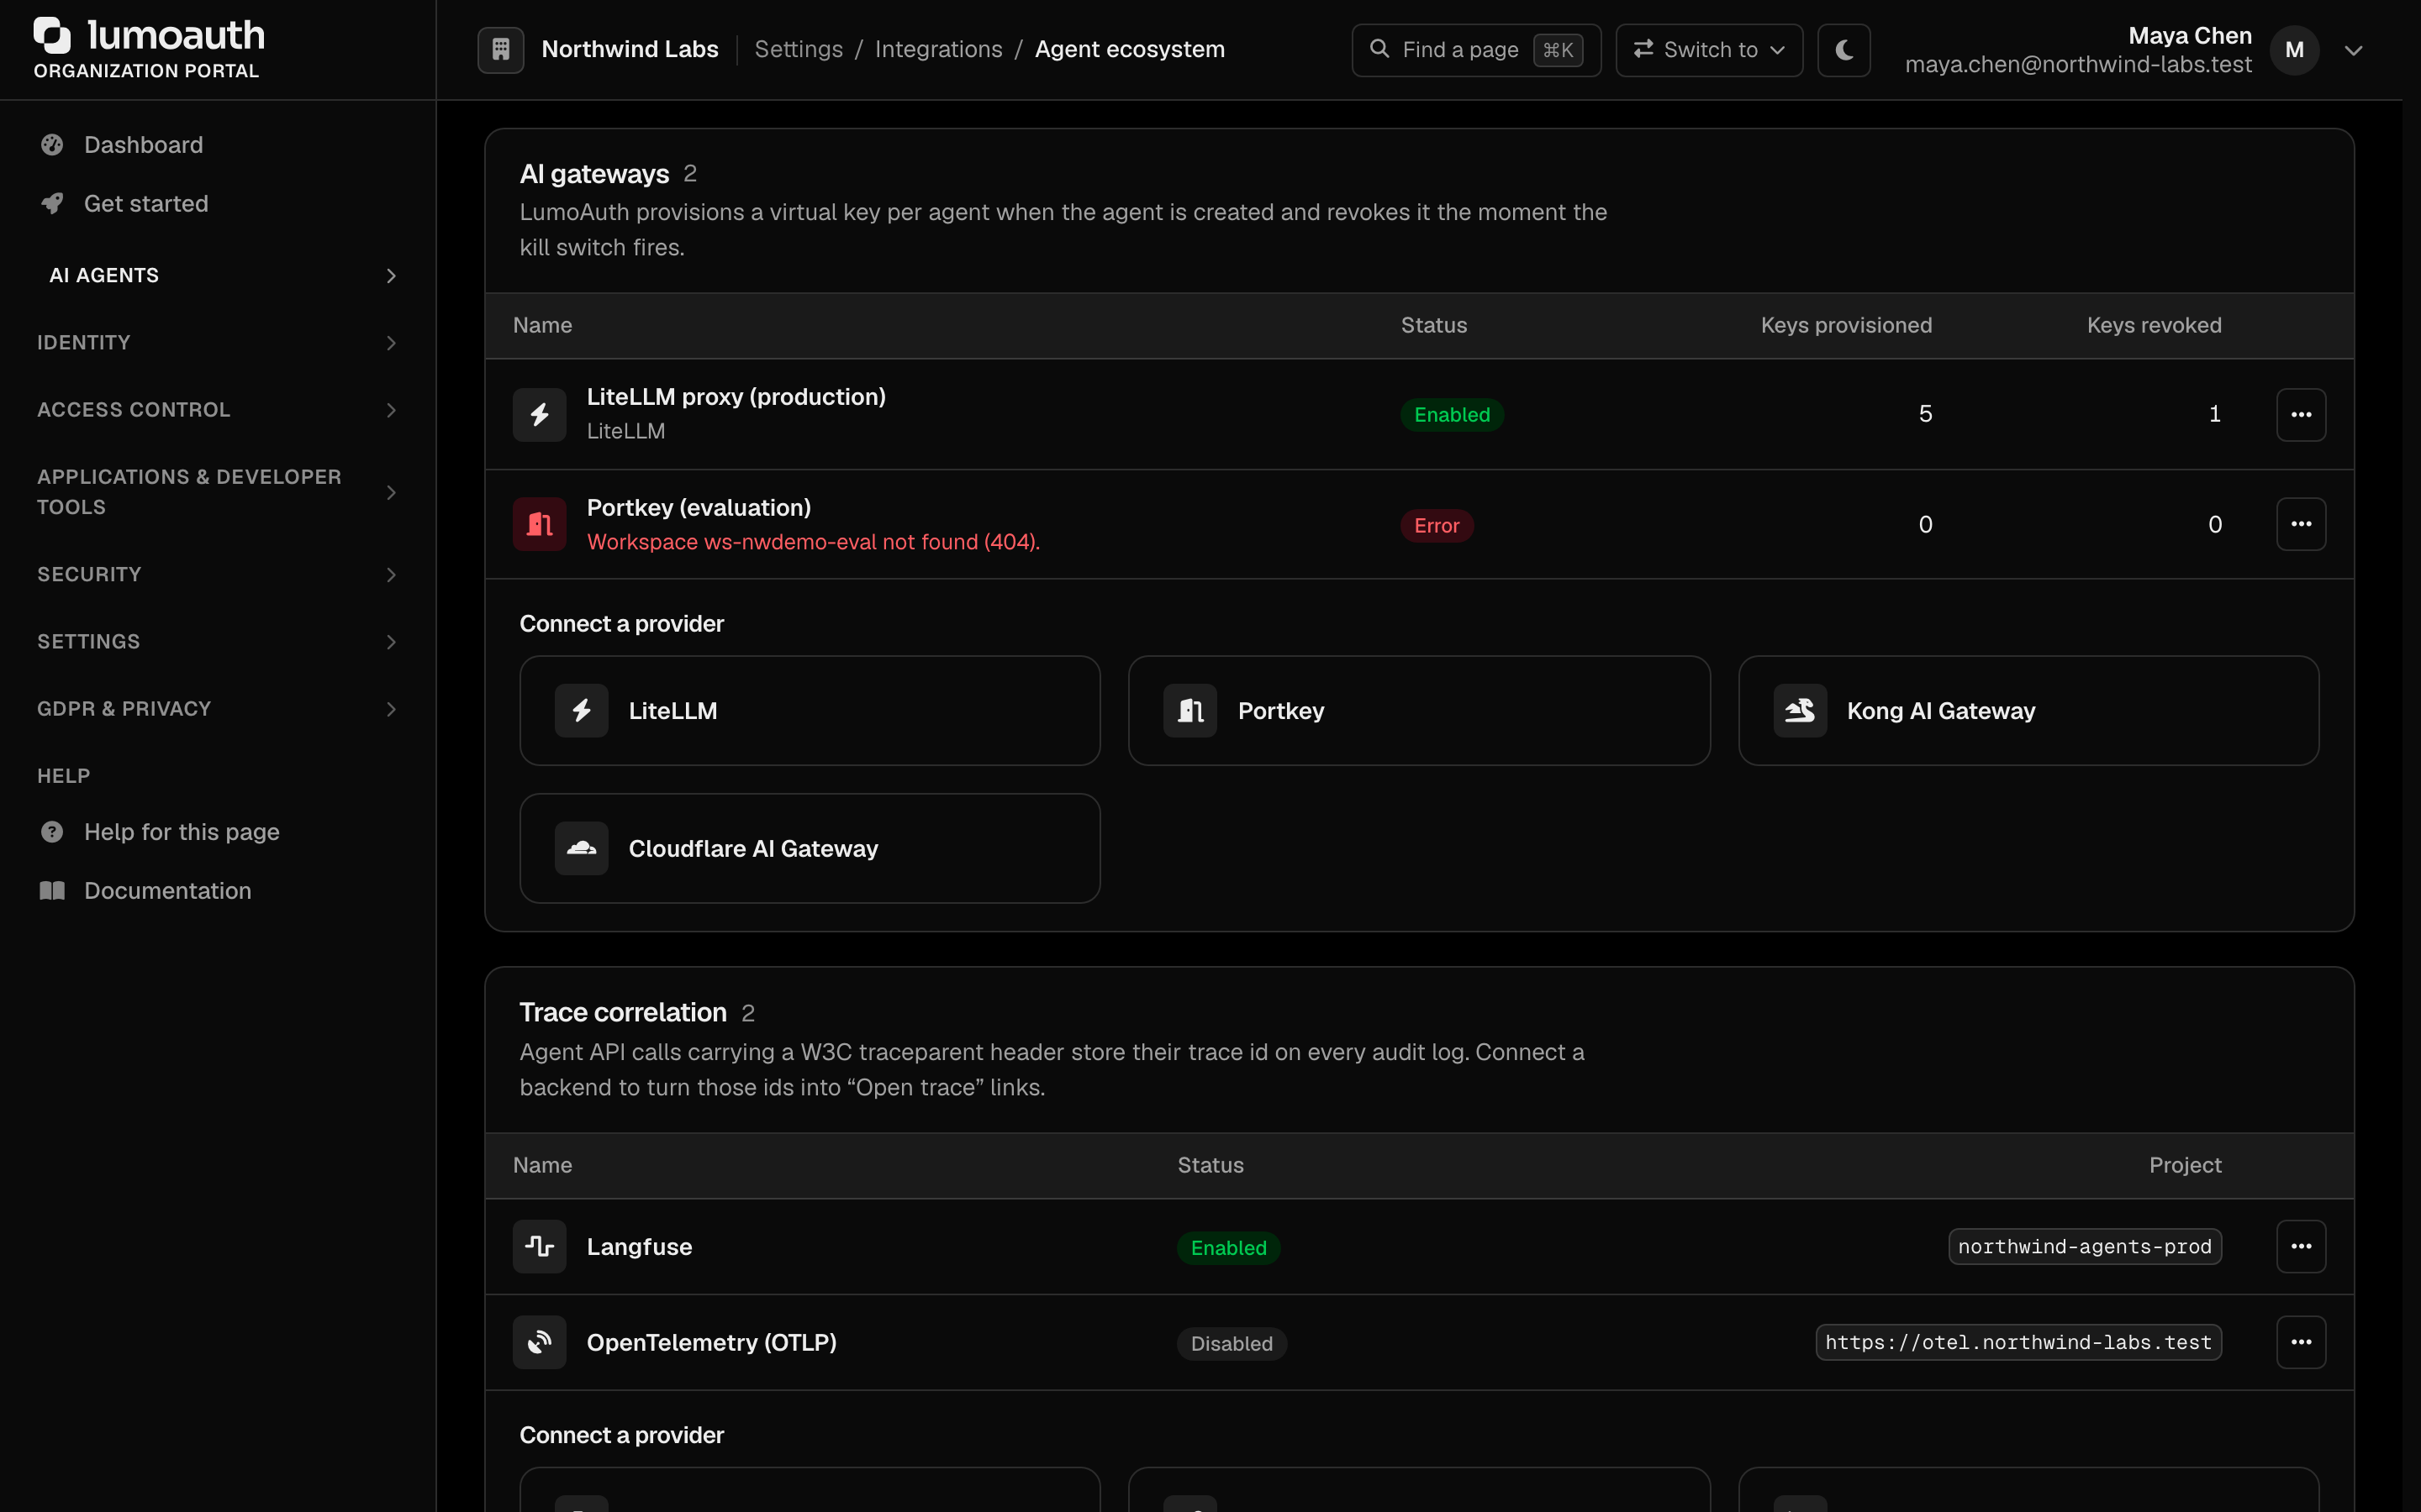This screenshot has width=2421, height=1512.
Task: Connect the LiteLLM provider card
Action: (810, 711)
